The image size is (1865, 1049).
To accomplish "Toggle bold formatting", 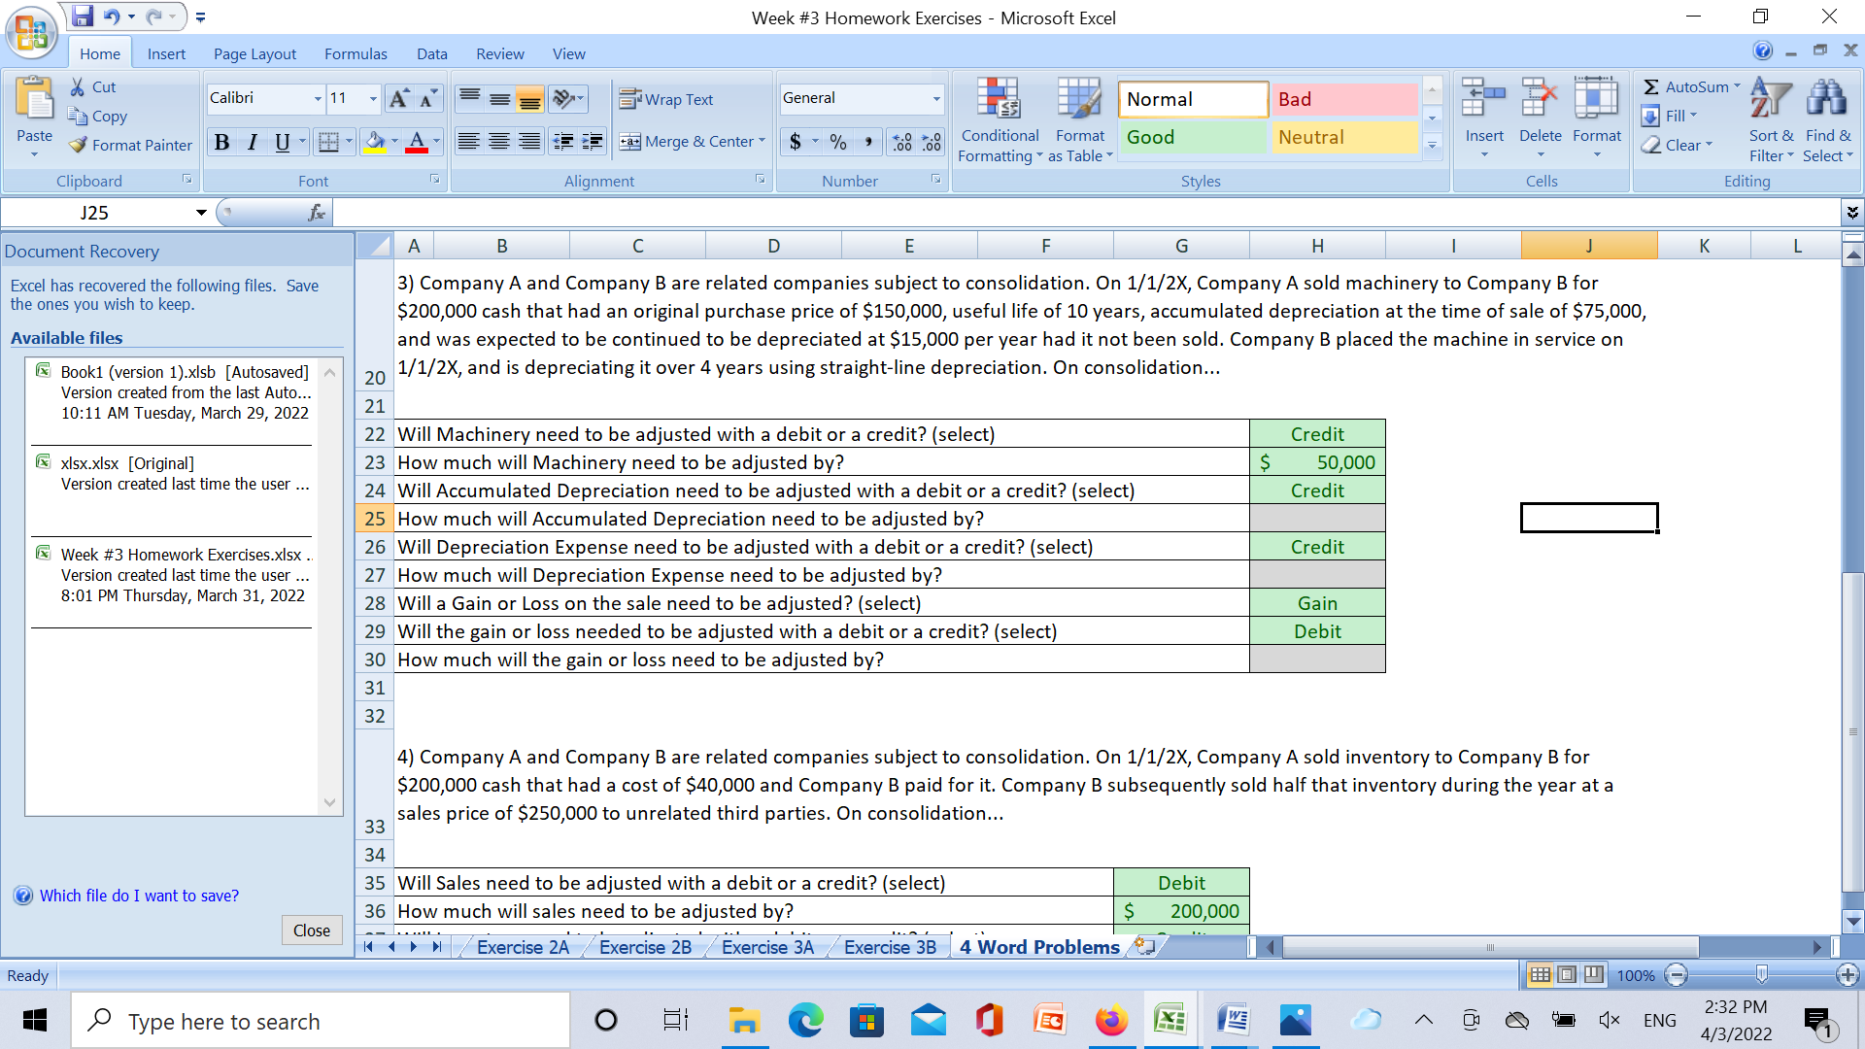I will click(x=221, y=142).
